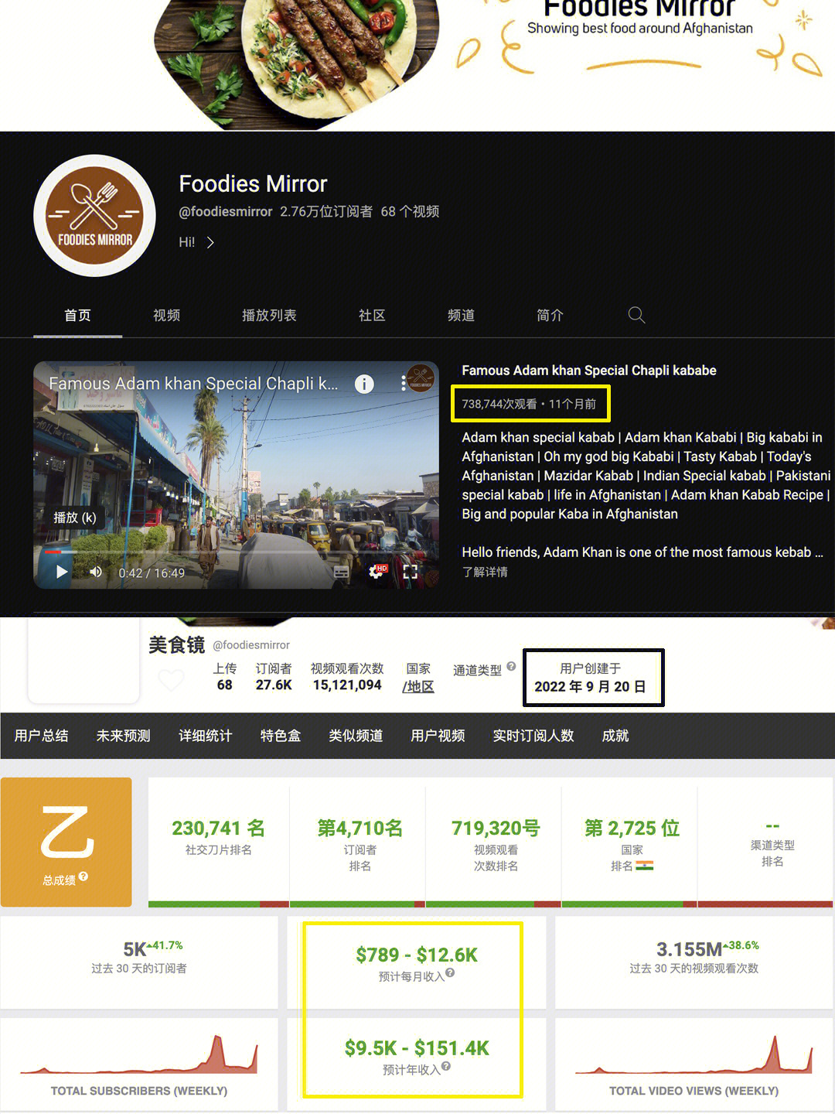Open the 详细统计 menu item

coord(205,736)
